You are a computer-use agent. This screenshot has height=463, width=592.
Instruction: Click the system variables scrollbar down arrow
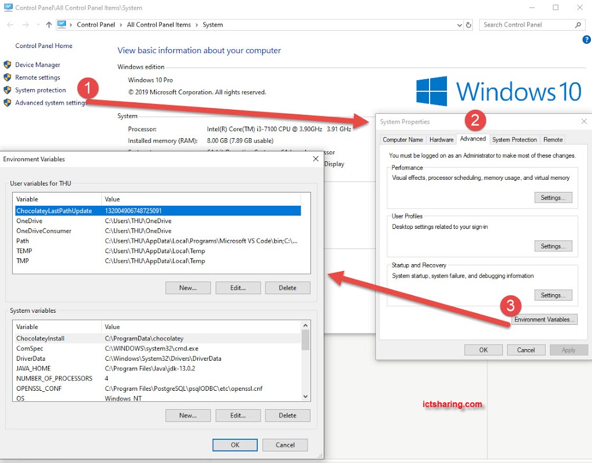305,397
